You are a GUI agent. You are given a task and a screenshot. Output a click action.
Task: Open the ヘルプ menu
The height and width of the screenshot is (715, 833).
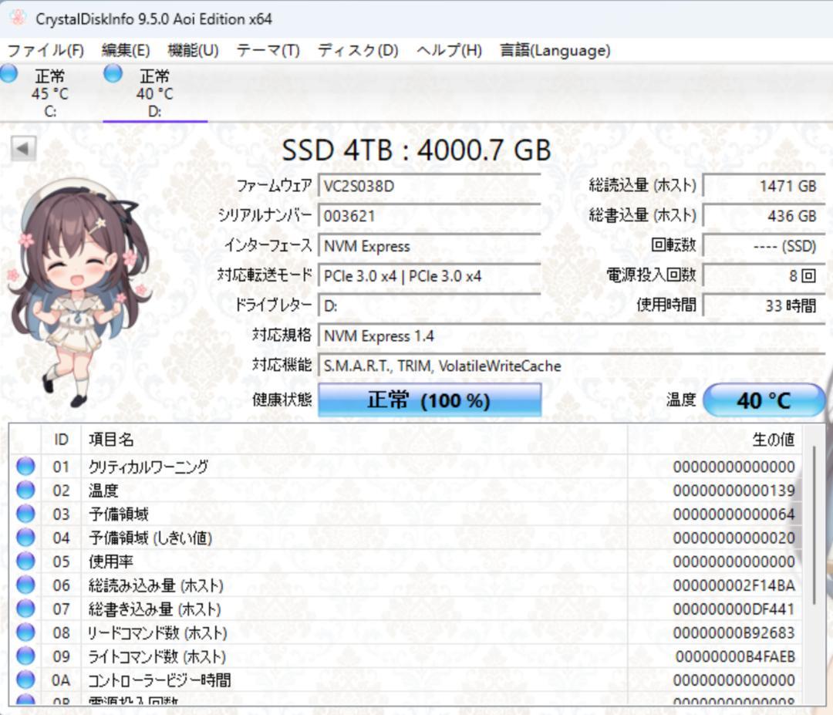pos(449,49)
